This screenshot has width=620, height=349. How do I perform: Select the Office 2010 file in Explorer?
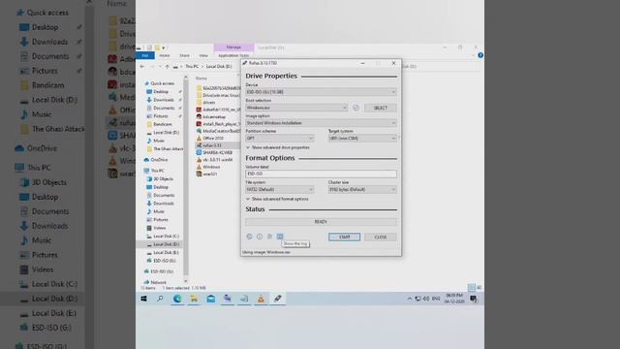pos(213,138)
